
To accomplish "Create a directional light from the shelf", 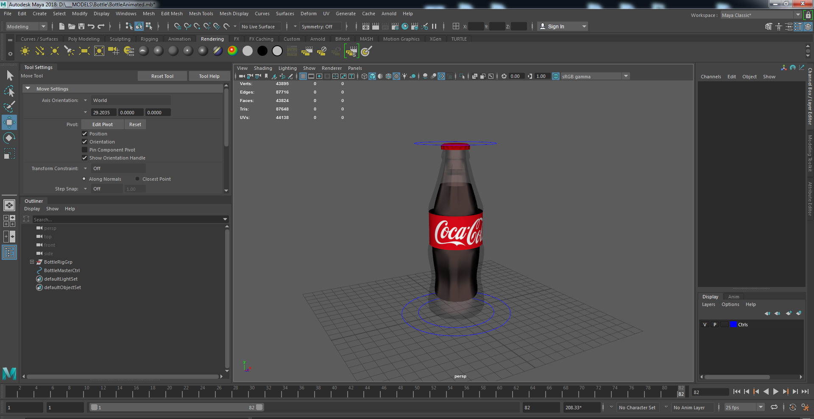I will [40, 51].
